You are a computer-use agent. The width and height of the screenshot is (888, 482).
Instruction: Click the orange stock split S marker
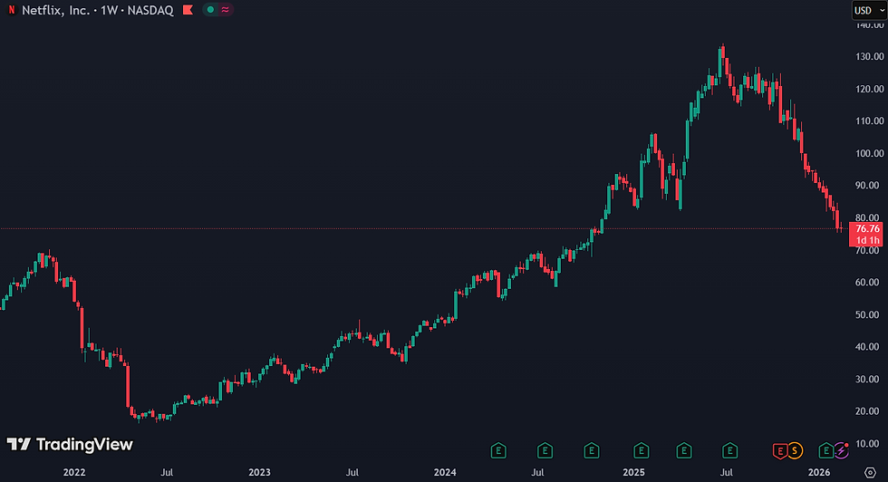pyautogui.click(x=796, y=451)
